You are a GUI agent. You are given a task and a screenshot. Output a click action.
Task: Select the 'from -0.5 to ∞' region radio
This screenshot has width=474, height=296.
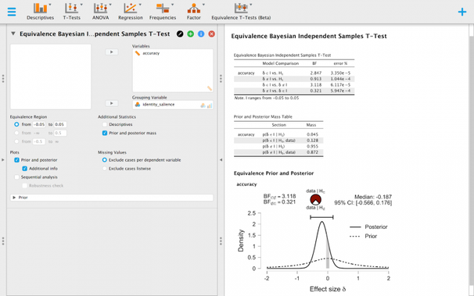(16, 141)
